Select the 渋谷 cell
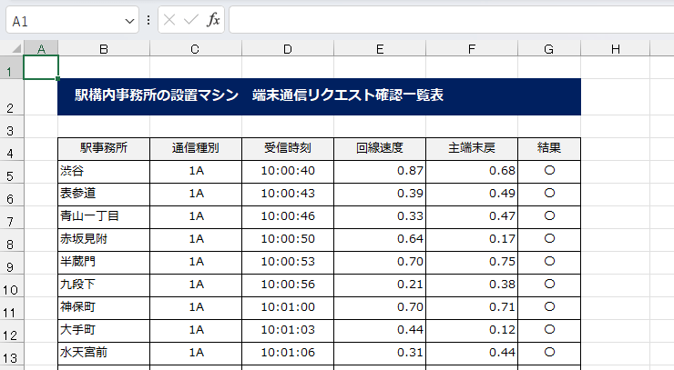 pos(104,172)
